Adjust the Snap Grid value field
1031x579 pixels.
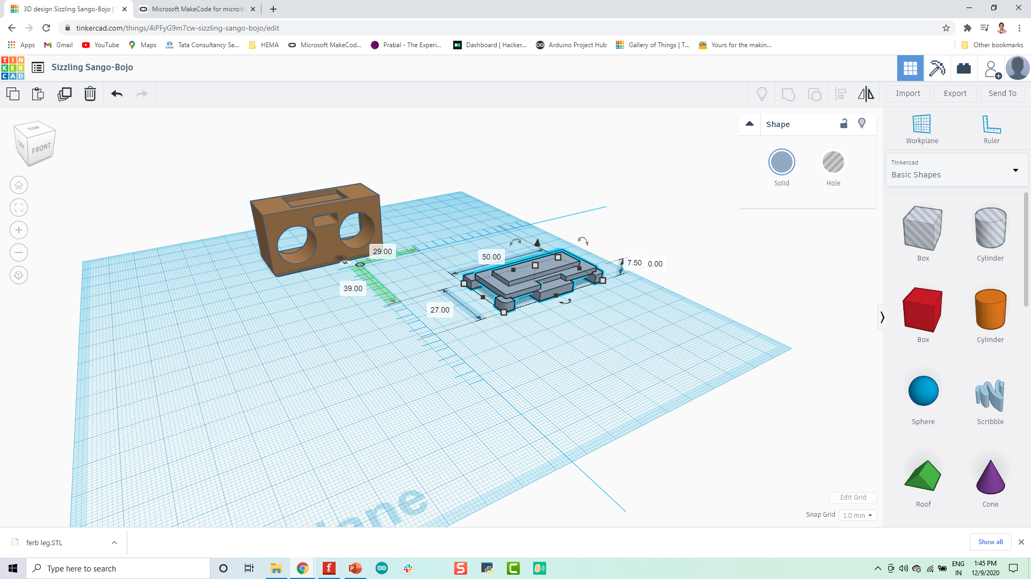pyautogui.click(x=855, y=514)
